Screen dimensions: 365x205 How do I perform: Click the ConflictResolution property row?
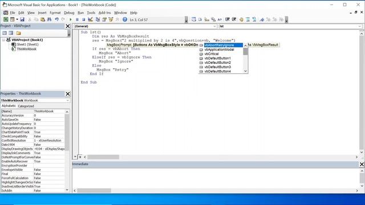pos(33,141)
